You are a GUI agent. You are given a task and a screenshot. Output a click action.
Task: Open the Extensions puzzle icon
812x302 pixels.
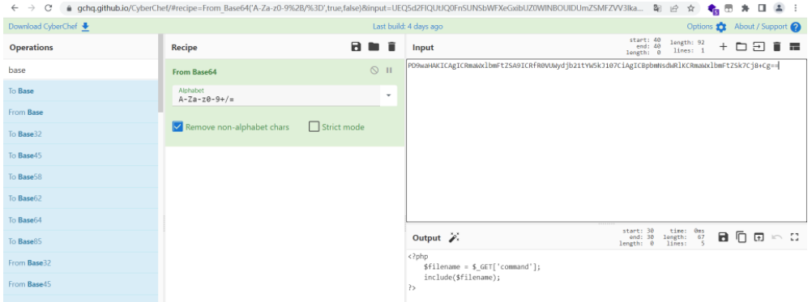[746, 8]
